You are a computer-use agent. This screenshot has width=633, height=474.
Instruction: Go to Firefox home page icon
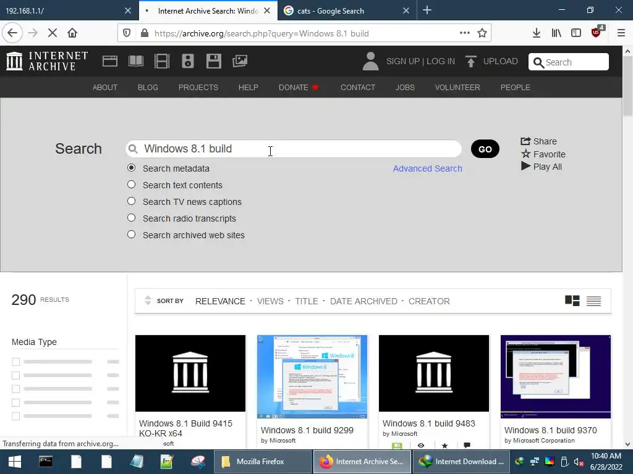point(72,33)
